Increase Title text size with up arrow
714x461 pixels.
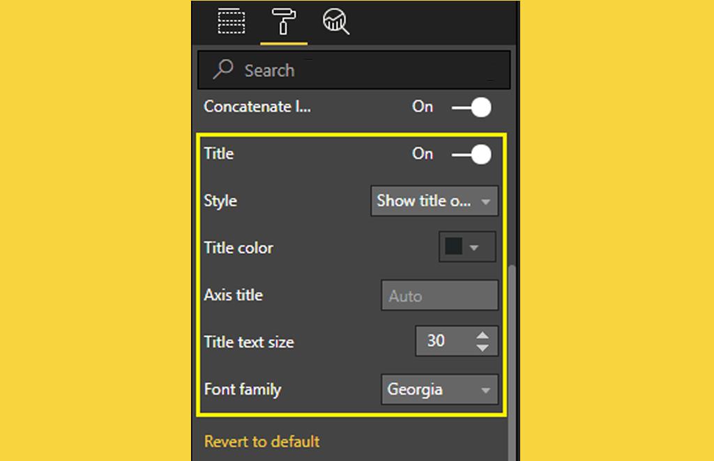483,336
